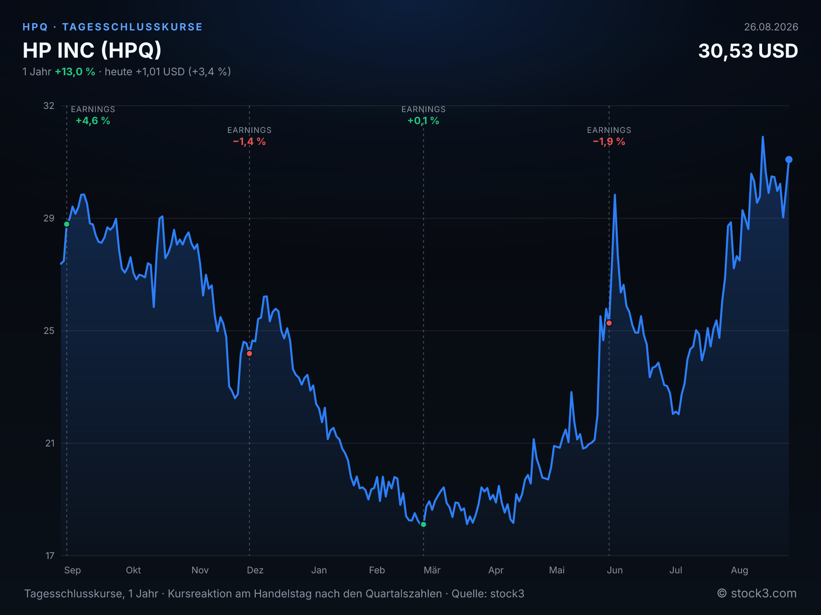The width and height of the screenshot is (821, 615).
Task: Click the x-axis label 'Nov'
Action: coord(200,570)
